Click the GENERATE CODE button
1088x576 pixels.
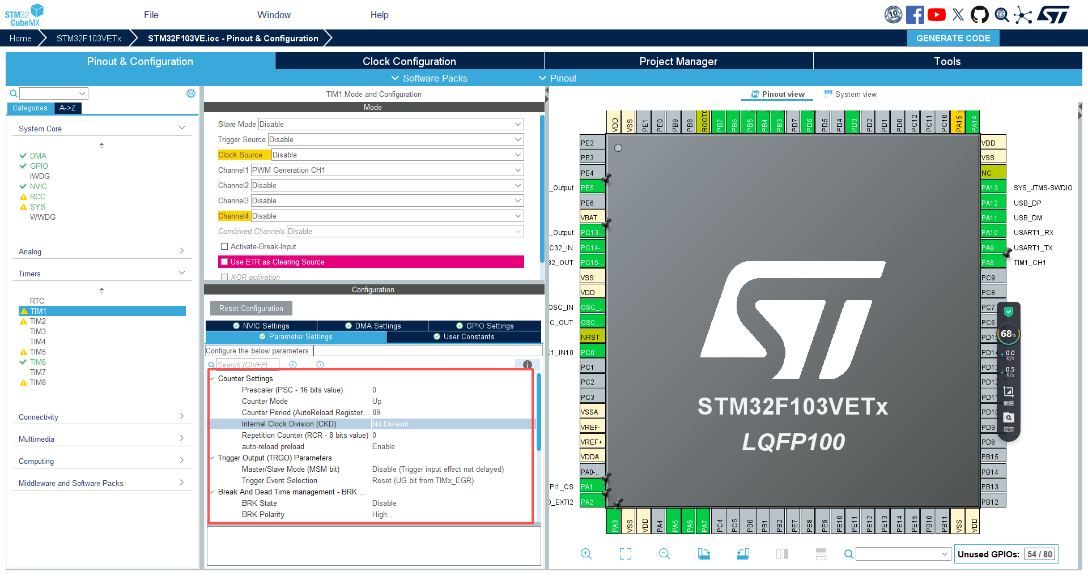tap(953, 38)
